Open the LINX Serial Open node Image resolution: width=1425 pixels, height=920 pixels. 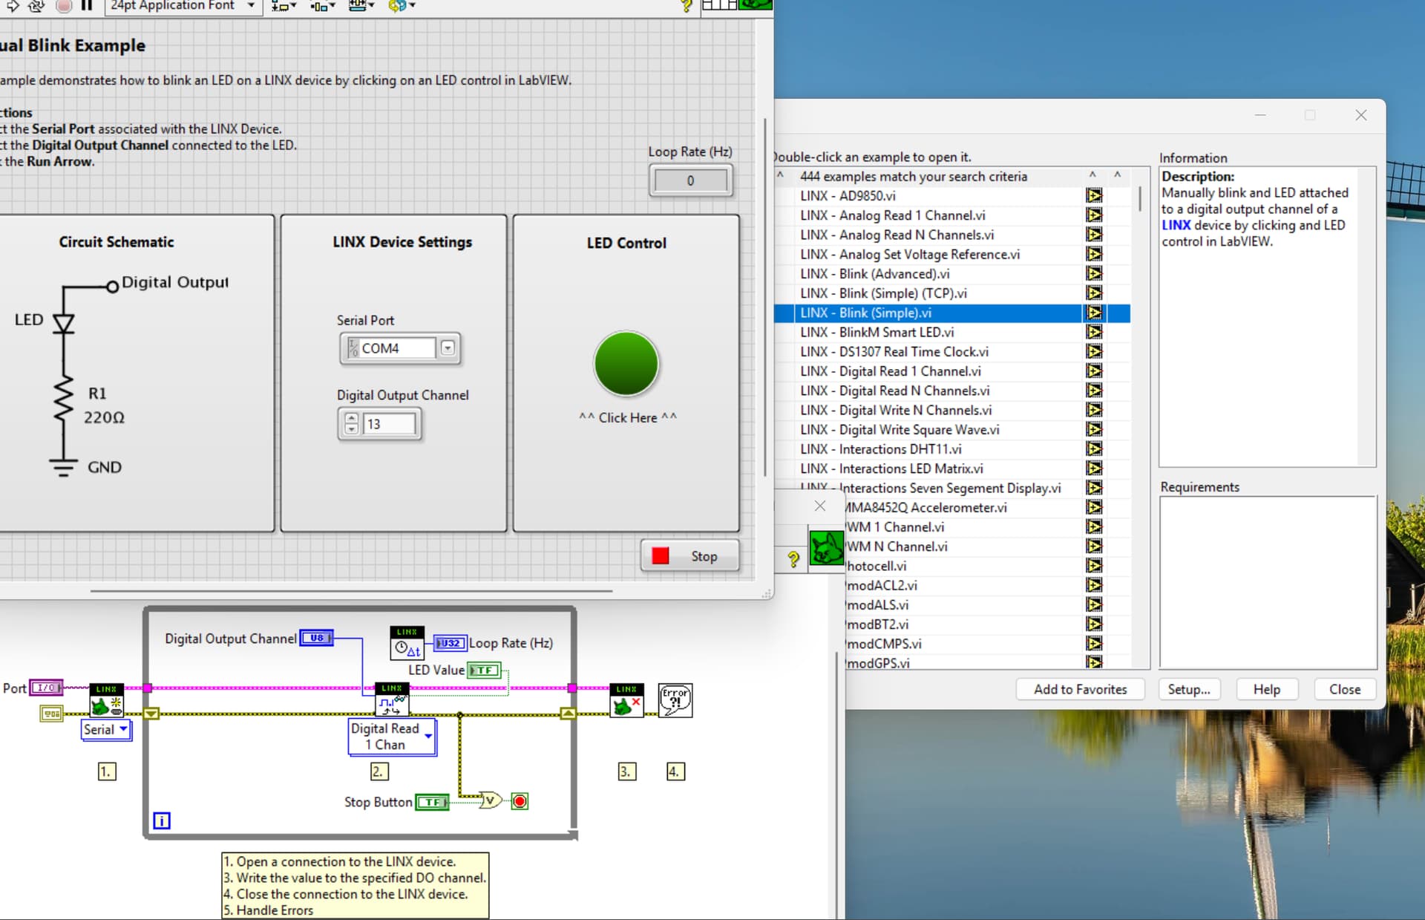pos(105,700)
